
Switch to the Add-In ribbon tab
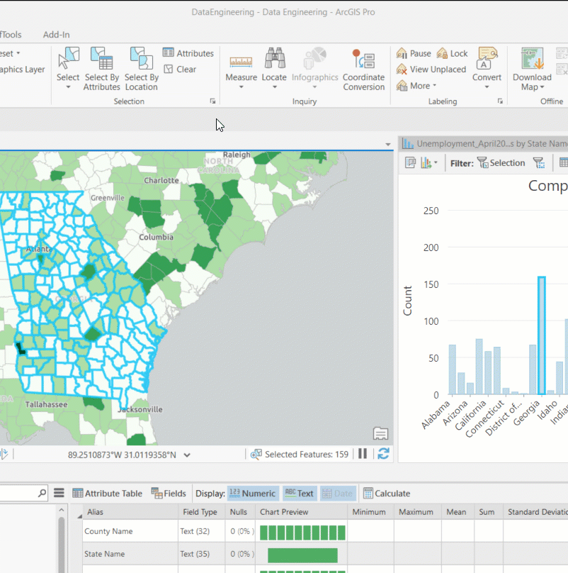coord(56,34)
